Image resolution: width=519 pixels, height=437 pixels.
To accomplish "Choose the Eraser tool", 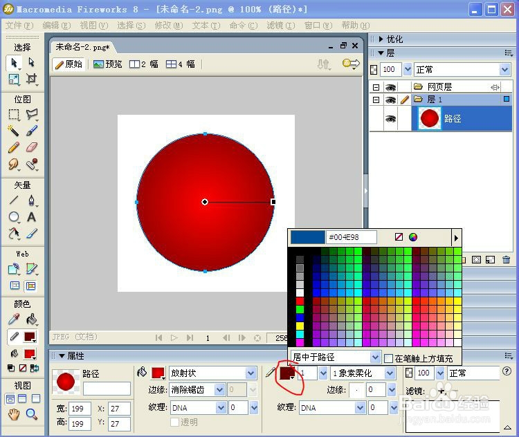I will click(31, 147).
